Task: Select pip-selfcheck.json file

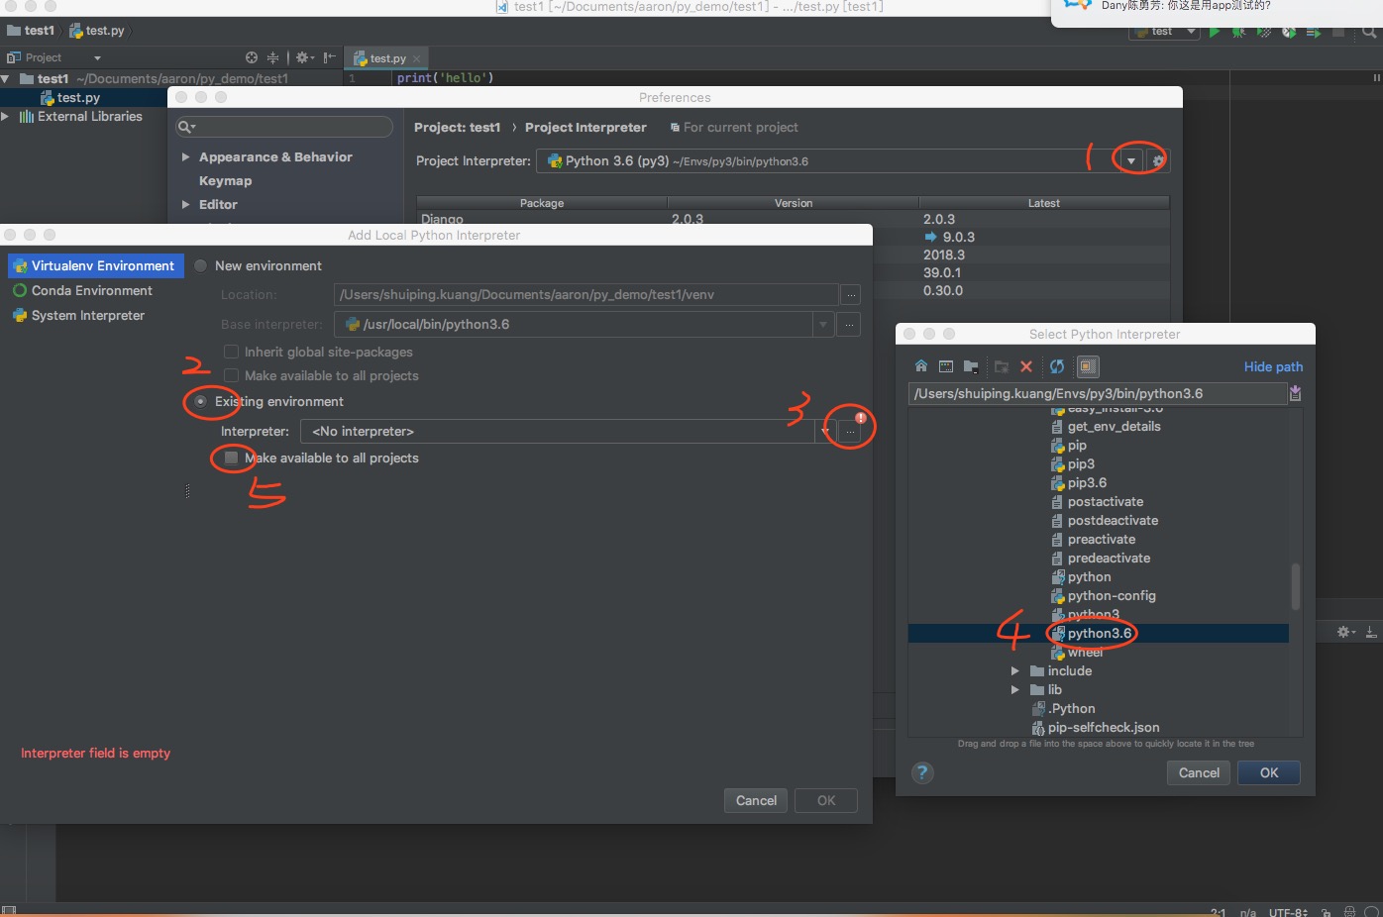Action: (1098, 727)
